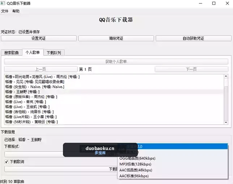This screenshot has width=233, height=184.
Task: Choose OGG高品质(640kbps) format option
Action: 173,158
